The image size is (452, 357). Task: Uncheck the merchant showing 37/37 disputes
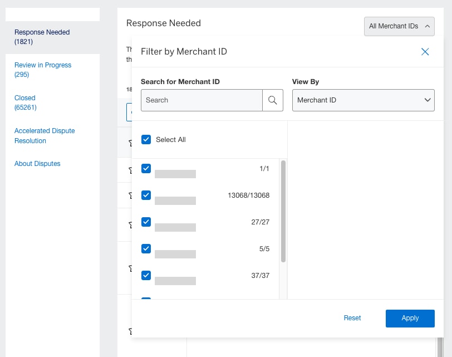pyautogui.click(x=146, y=275)
